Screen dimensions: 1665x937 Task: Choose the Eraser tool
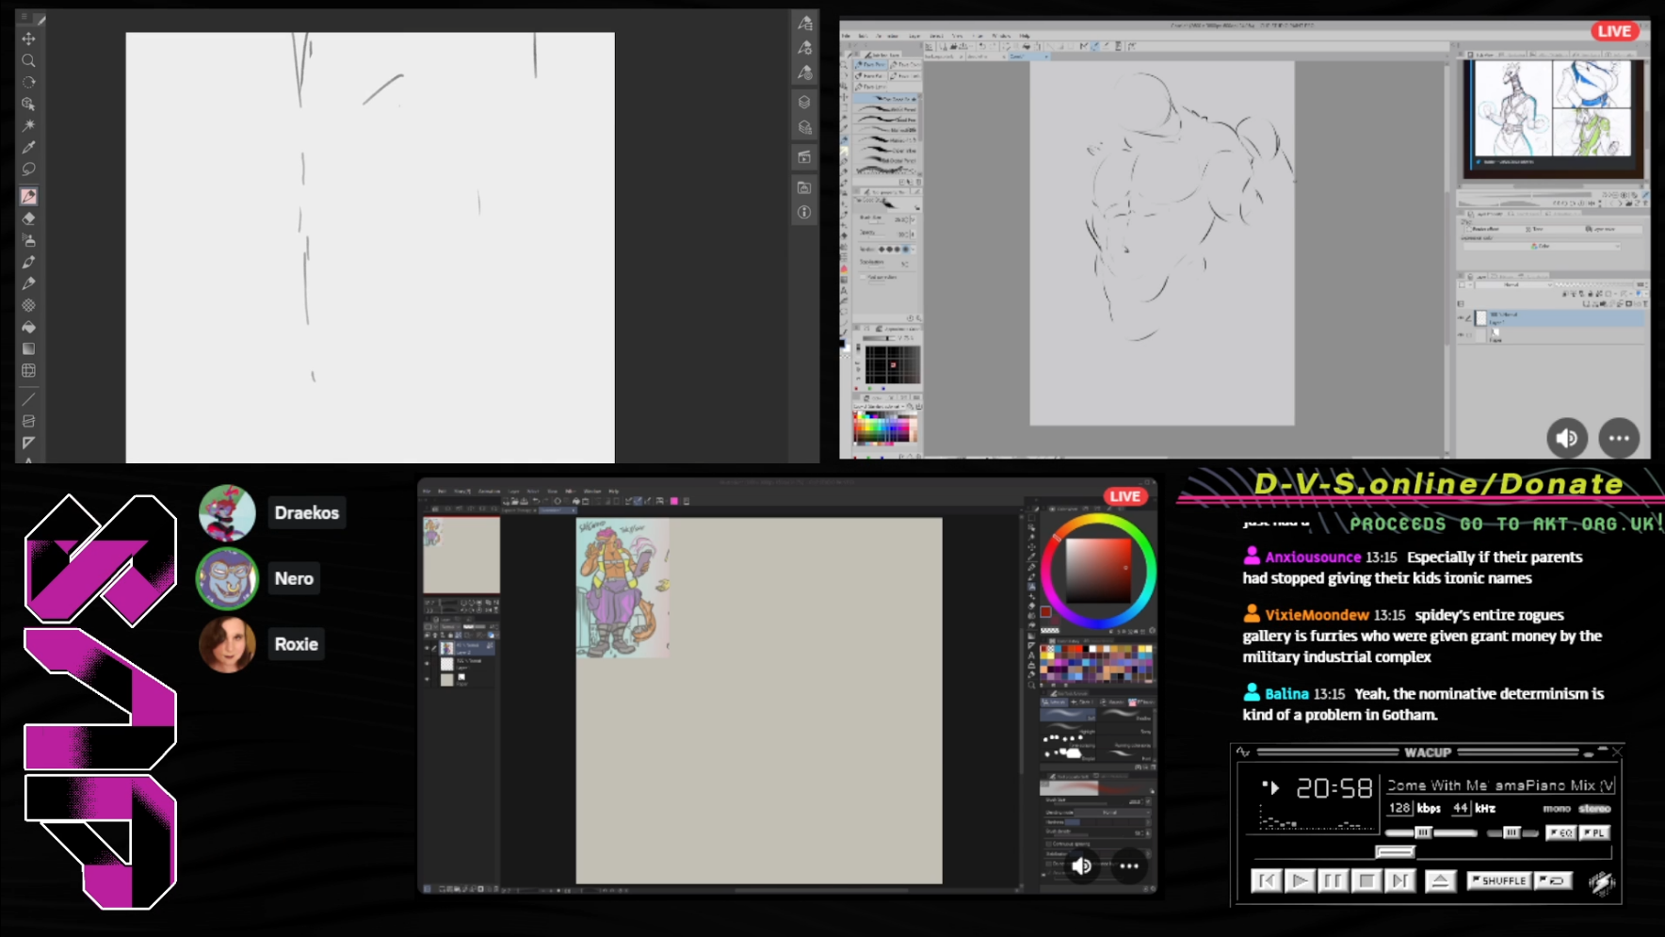click(x=28, y=218)
